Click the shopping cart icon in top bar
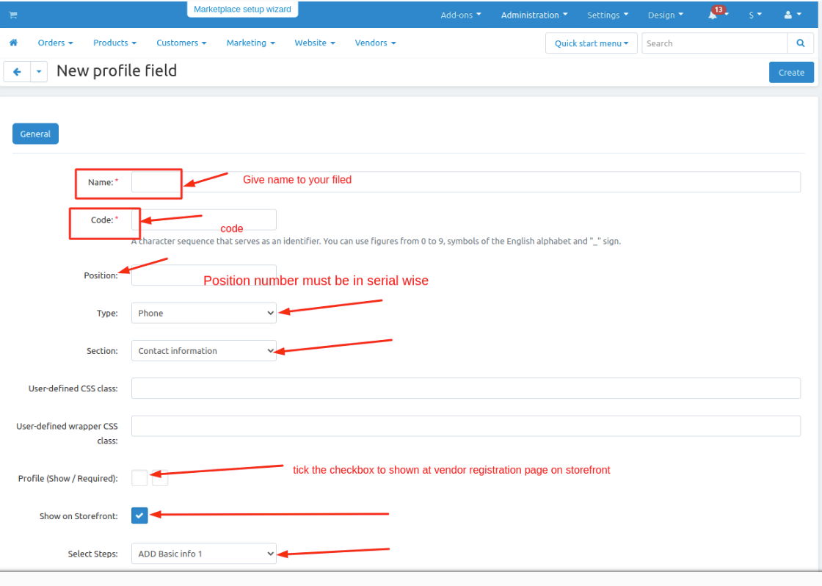Image resolution: width=822 pixels, height=586 pixels. (13, 15)
